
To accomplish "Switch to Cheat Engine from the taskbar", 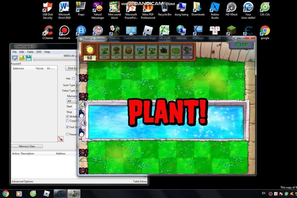I will pyautogui.click(x=60, y=194).
